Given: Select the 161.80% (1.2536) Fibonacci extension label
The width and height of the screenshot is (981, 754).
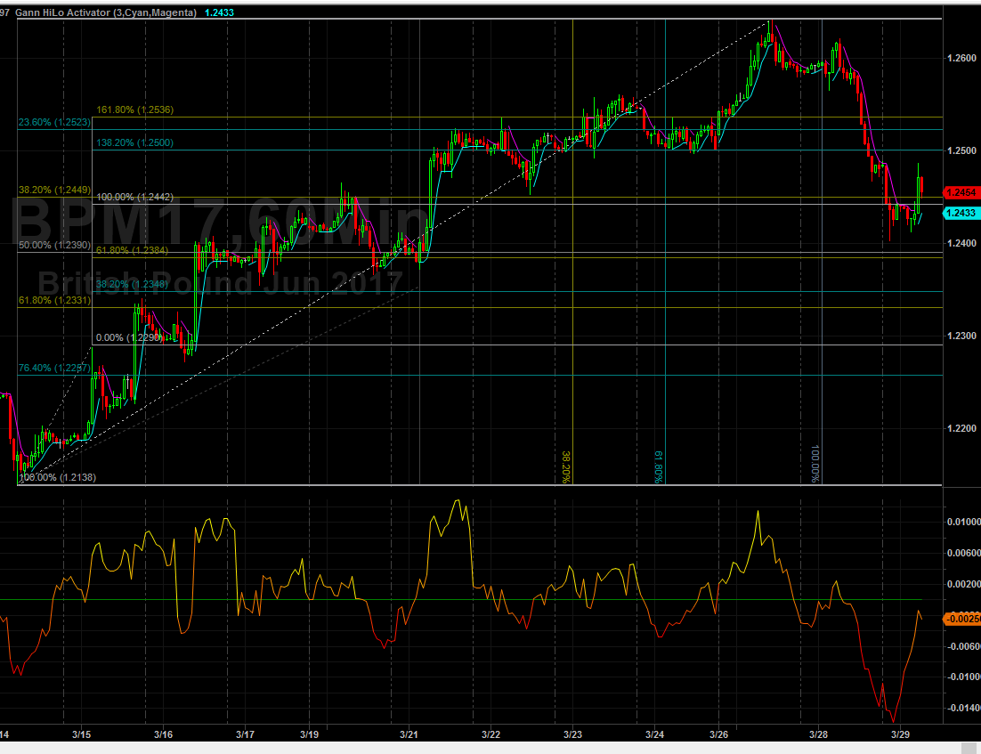Looking at the screenshot, I should pos(134,110).
